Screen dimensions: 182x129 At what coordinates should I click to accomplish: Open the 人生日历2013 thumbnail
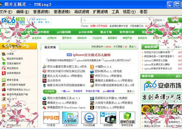tap(70, 118)
